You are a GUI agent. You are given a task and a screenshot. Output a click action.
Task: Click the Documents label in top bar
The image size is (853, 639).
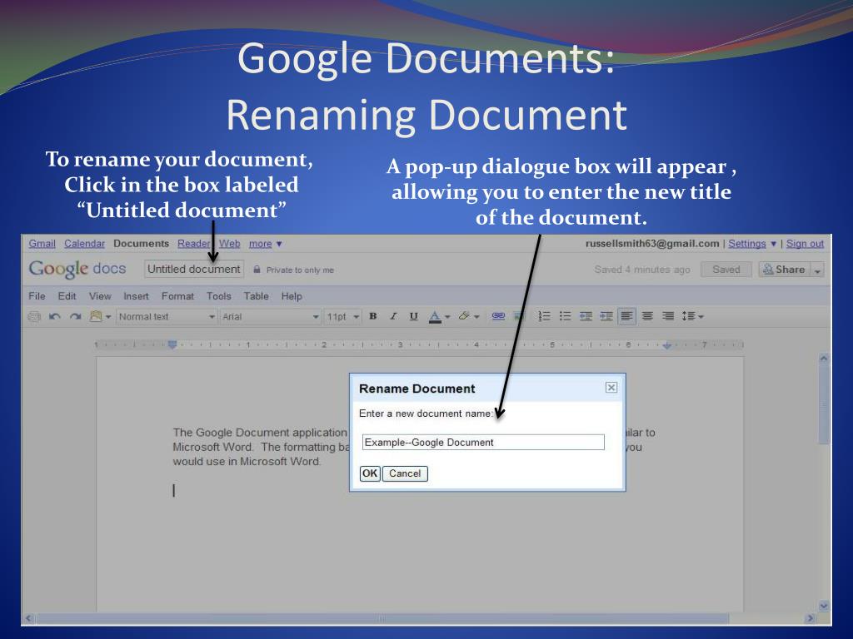click(141, 244)
